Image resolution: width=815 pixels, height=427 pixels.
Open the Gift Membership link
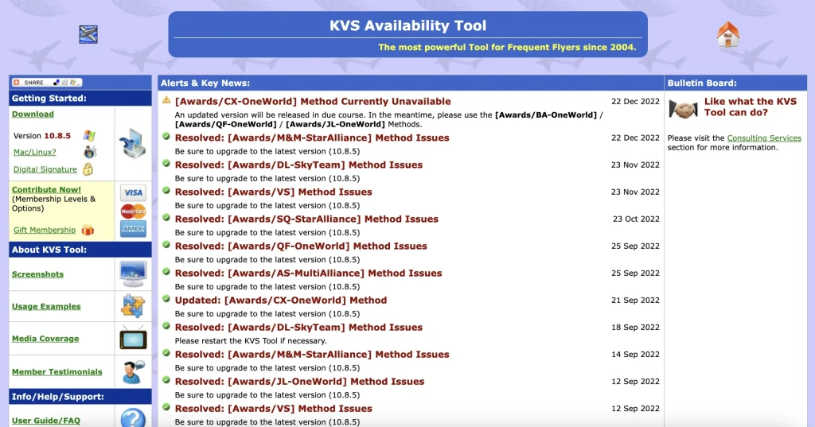tap(45, 230)
